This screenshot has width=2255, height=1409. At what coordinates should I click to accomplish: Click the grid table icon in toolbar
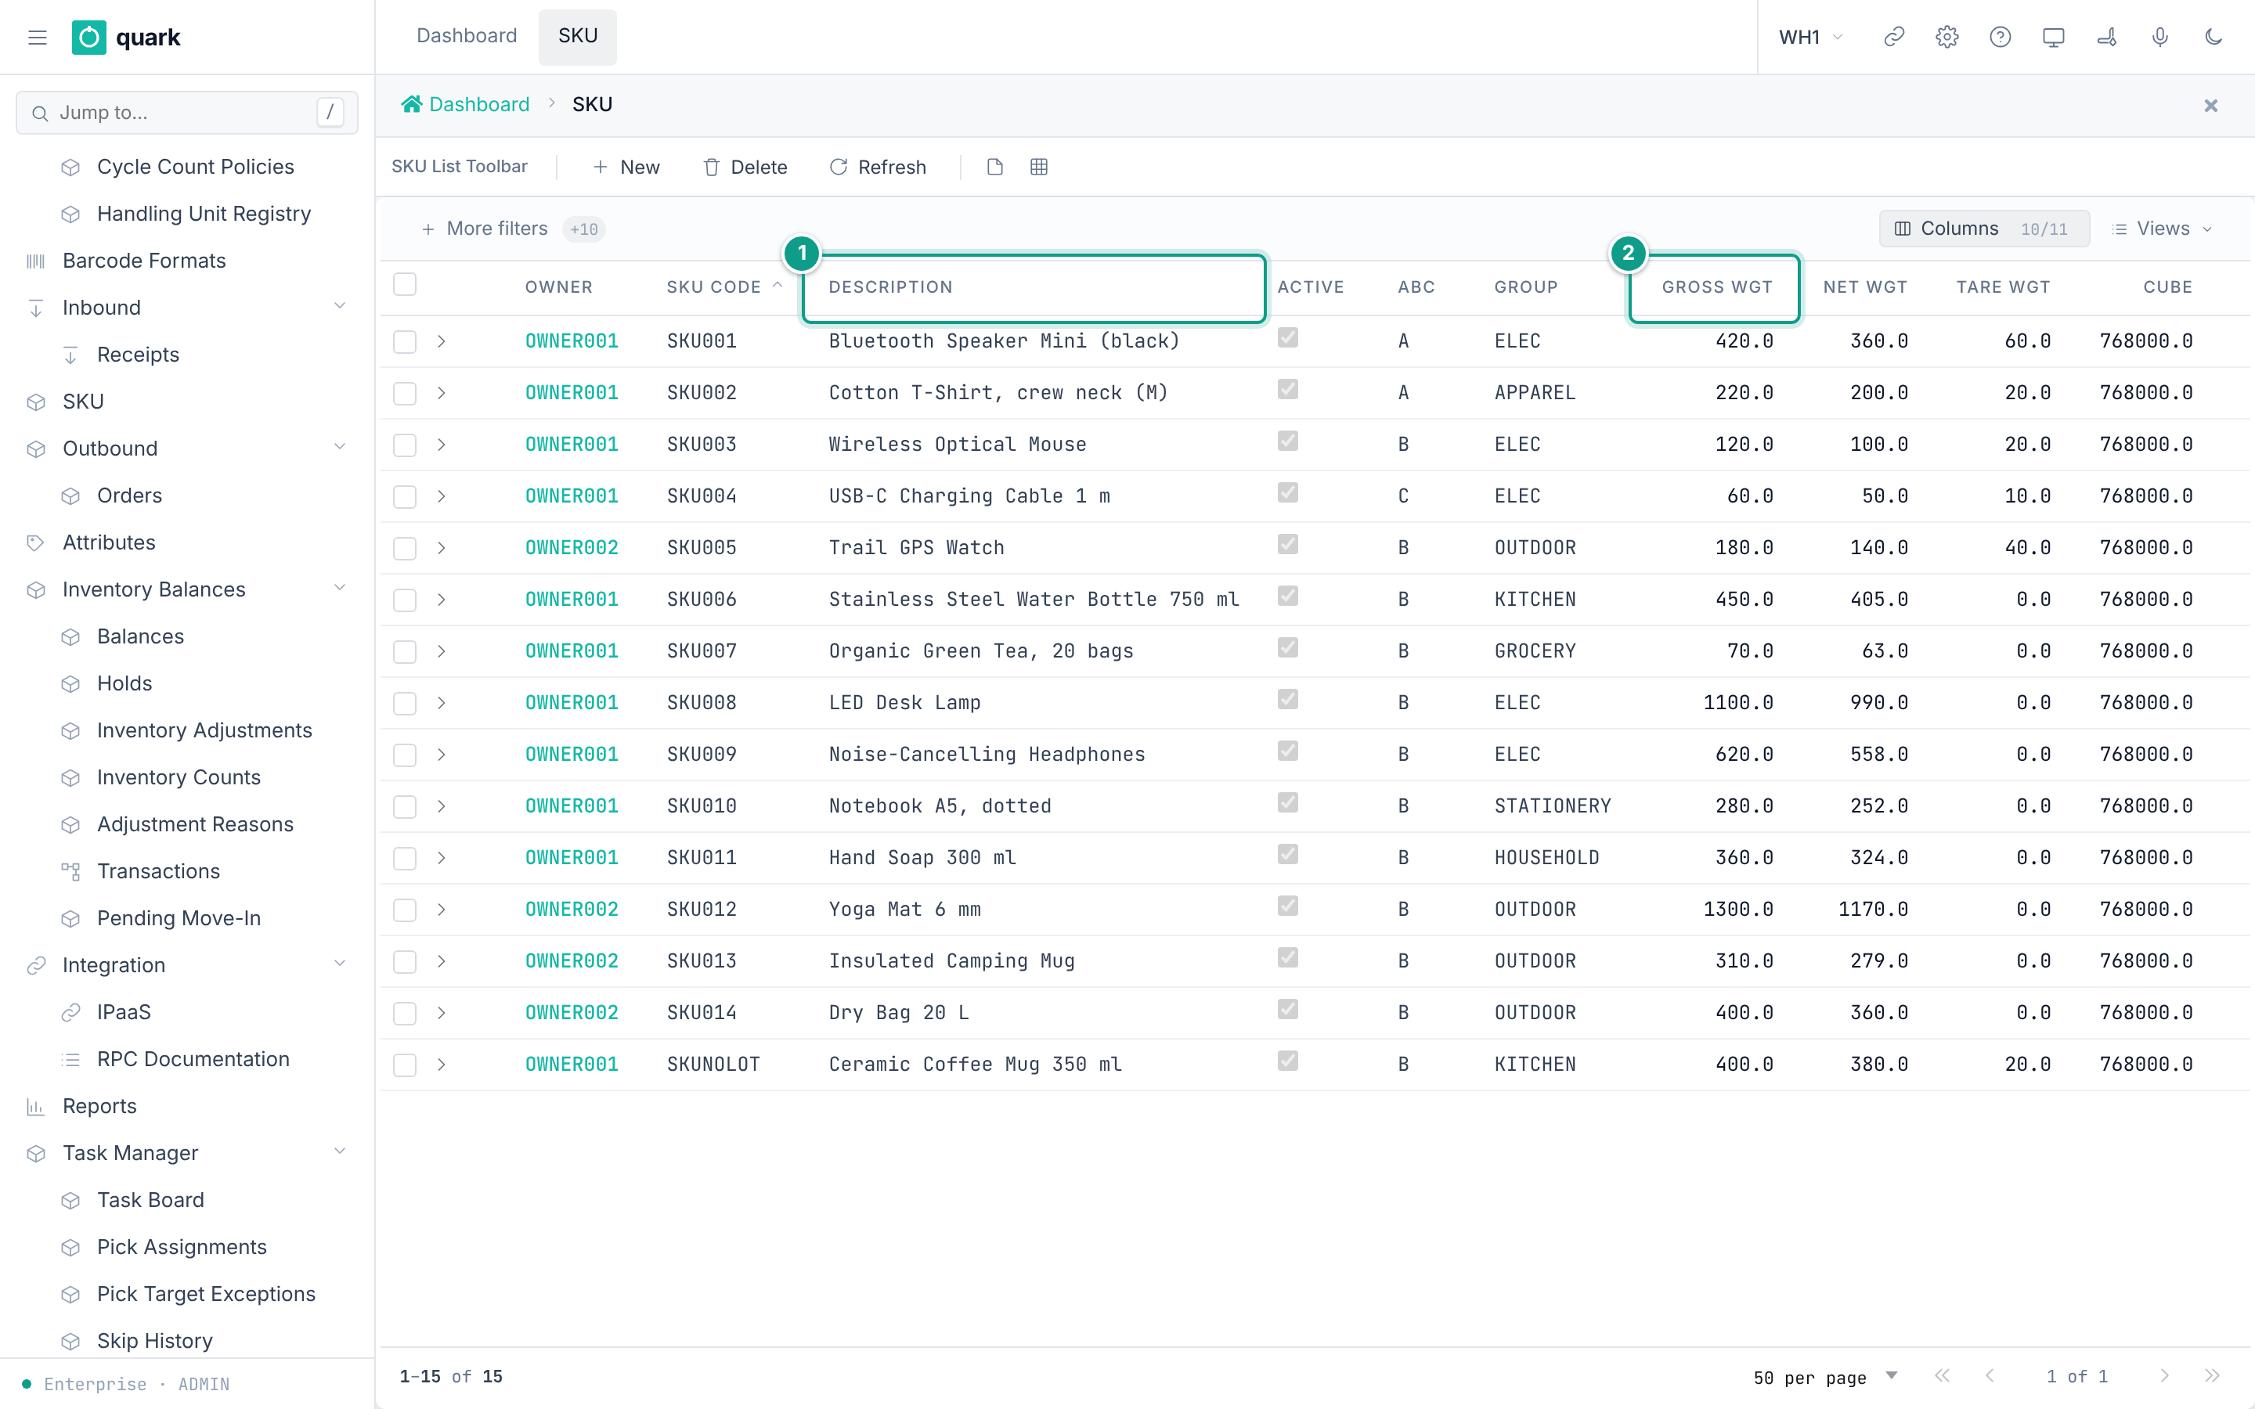point(1039,167)
